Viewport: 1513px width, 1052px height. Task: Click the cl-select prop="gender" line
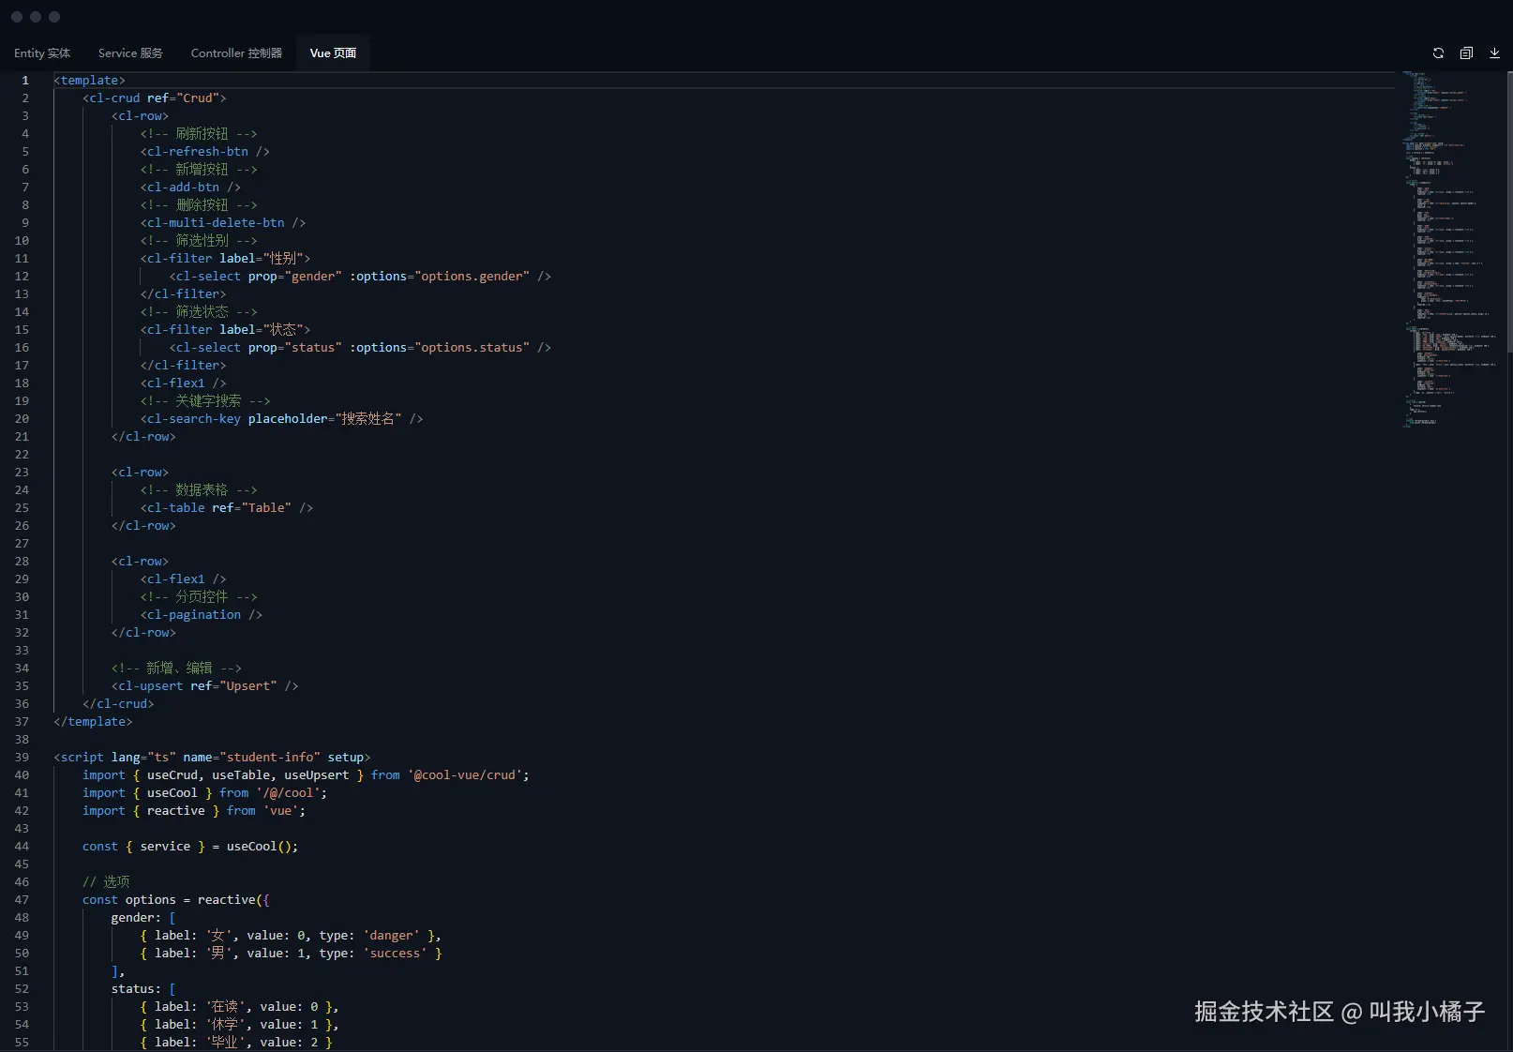pyautogui.click(x=360, y=277)
